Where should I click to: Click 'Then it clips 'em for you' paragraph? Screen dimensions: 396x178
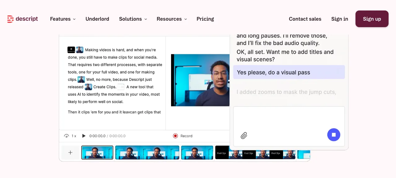[x=114, y=112]
